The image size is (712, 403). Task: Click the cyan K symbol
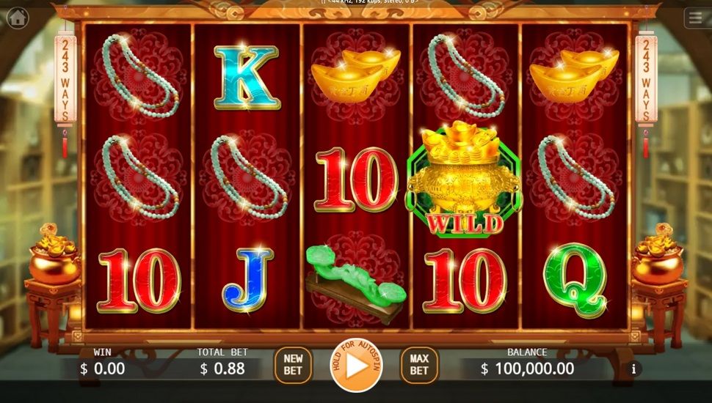point(246,78)
